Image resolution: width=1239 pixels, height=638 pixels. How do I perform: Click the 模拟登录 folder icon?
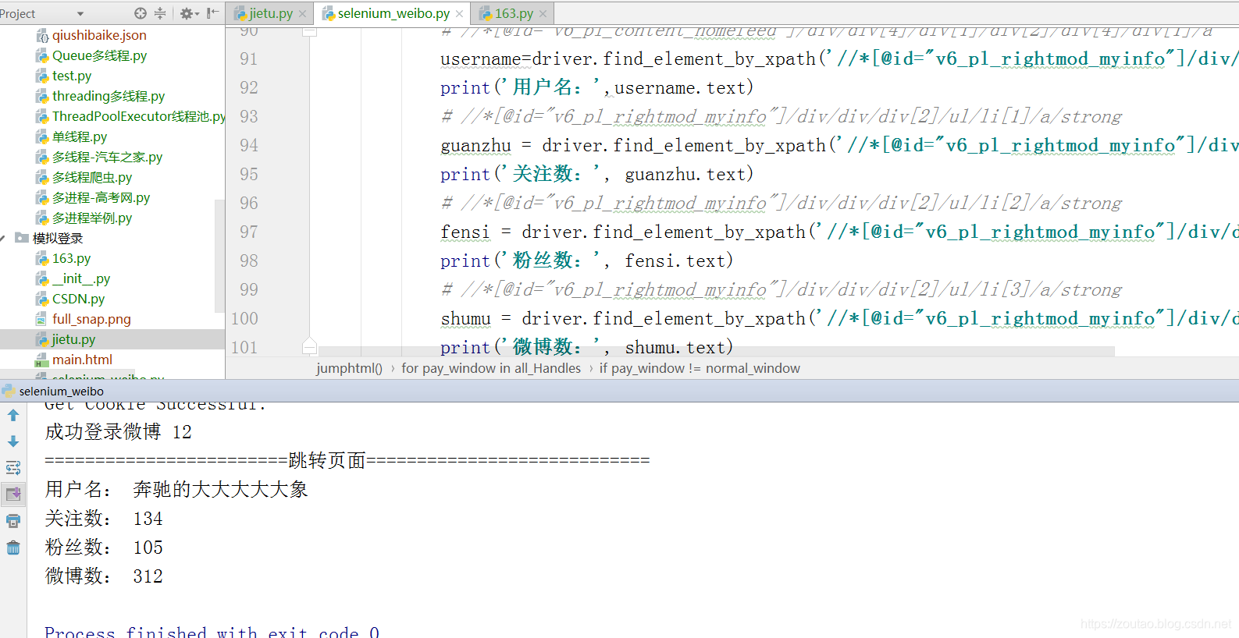click(x=23, y=238)
